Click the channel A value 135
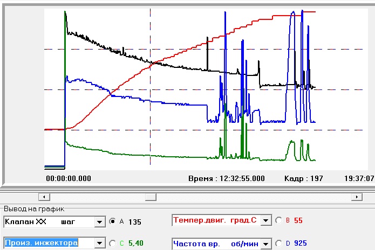Screen dimensions: 375x250 pos(134,221)
